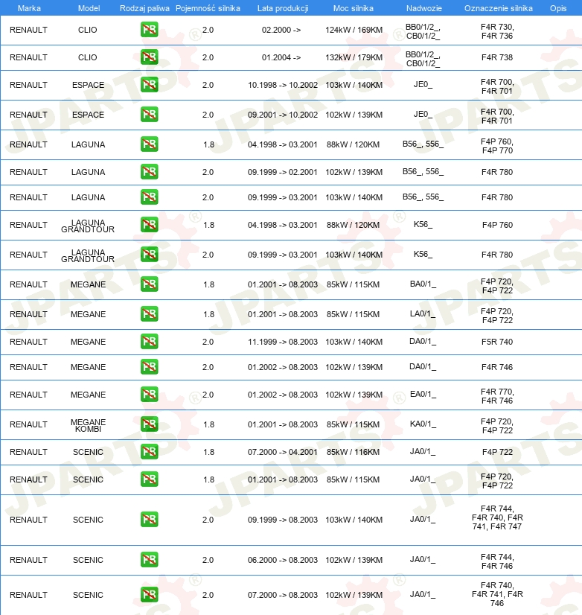The height and width of the screenshot is (615, 582).
Task: Click the Marka column header
Action: tap(29, 8)
